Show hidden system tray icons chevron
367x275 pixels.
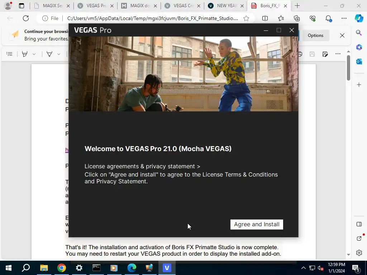pos(303,268)
